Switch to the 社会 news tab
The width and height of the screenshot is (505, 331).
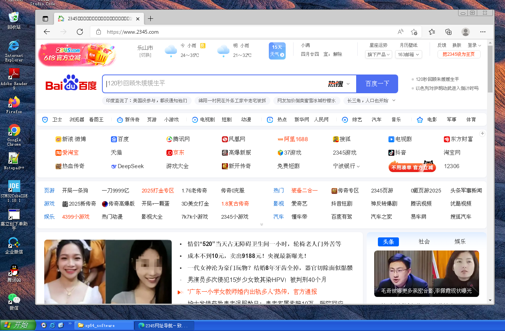click(424, 242)
